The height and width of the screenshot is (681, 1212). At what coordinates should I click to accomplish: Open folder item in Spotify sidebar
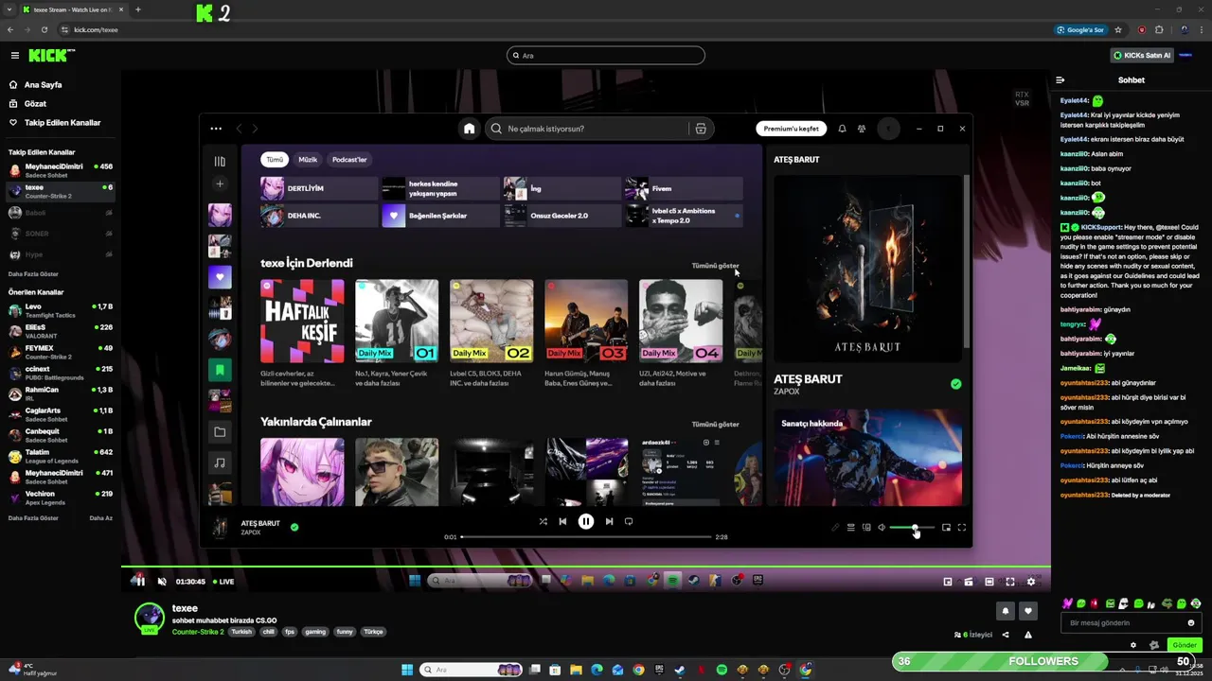220,432
